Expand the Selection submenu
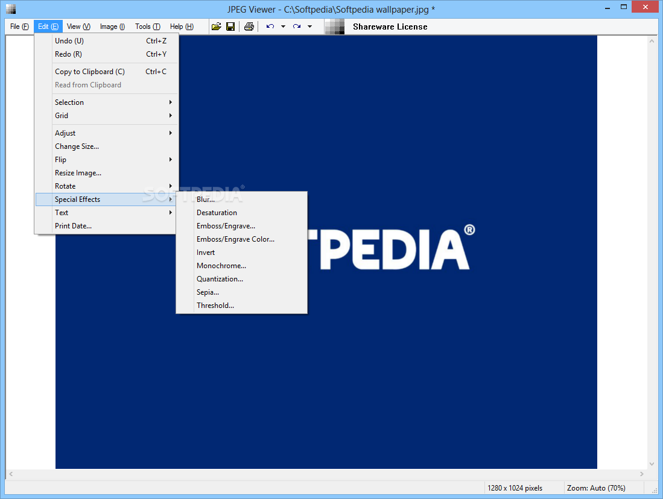 click(107, 102)
